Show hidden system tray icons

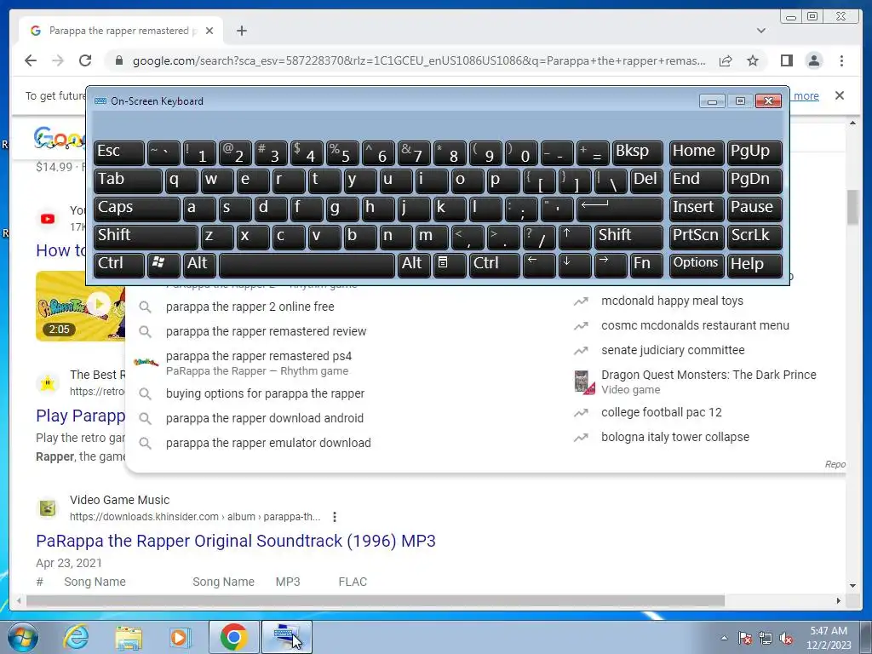(x=724, y=638)
